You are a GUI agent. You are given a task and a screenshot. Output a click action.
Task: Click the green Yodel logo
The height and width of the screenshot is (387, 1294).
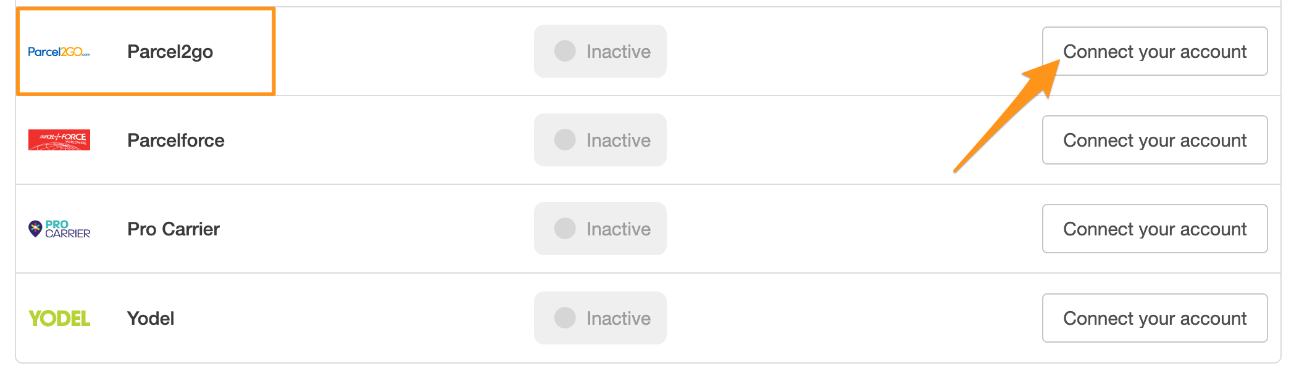(x=59, y=318)
